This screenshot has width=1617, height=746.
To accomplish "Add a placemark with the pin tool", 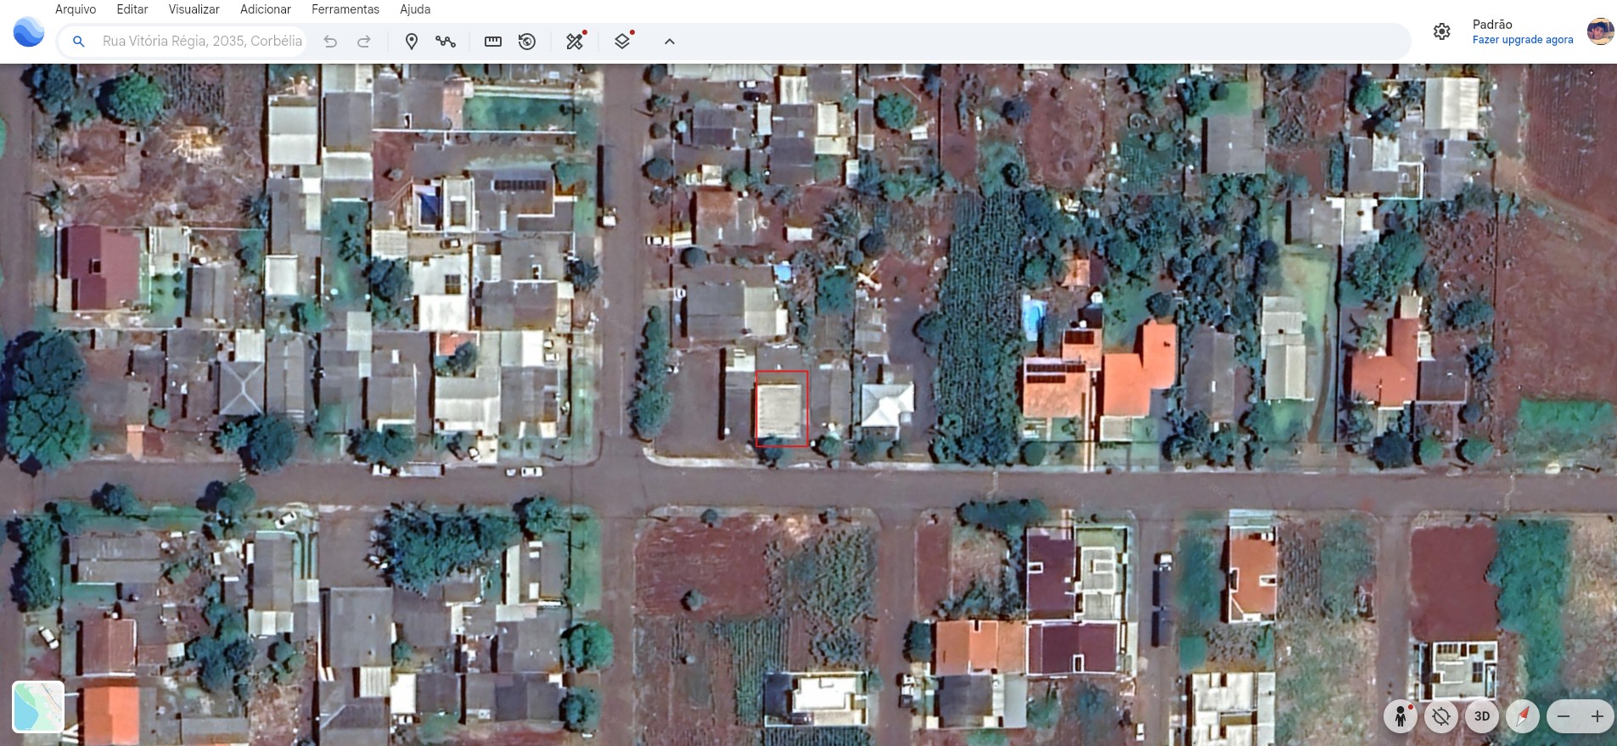I will (412, 41).
